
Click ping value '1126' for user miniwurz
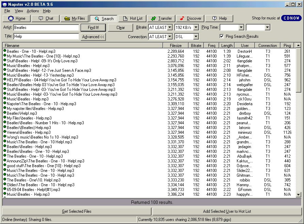coord(287,132)
